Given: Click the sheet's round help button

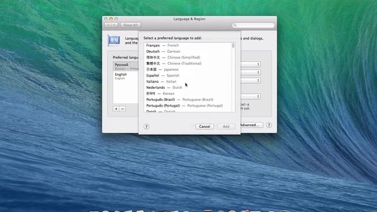Looking at the screenshot, I should click(x=147, y=127).
